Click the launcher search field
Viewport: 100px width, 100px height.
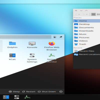pos(25,37)
